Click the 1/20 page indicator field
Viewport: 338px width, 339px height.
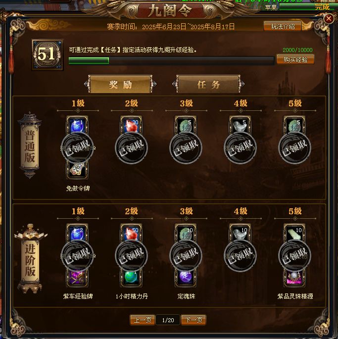[x=168, y=320]
